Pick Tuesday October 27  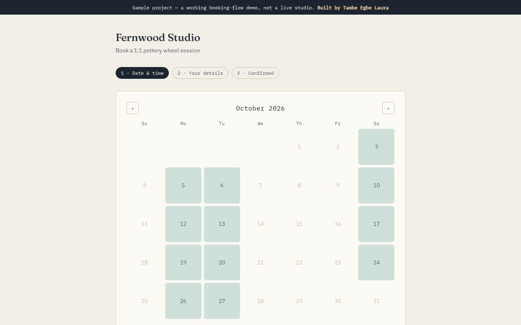pyautogui.click(x=222, y=301)
